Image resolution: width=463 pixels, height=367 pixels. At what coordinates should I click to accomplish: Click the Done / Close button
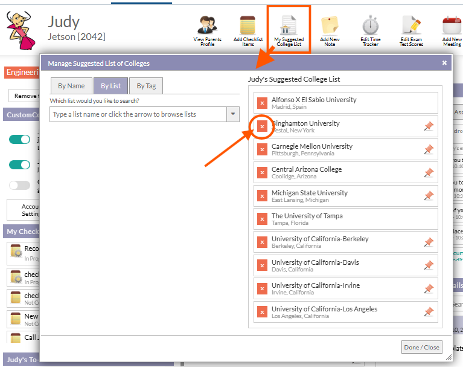(422, 347)
